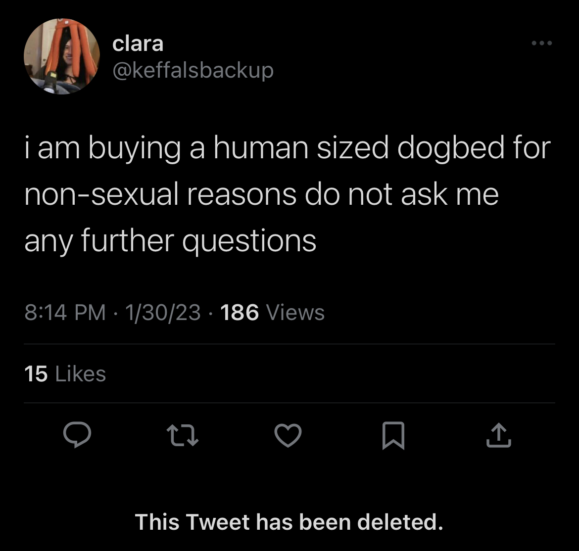Click the word 'human' in the tweet

pyautogui.click(x=261, y=147)
